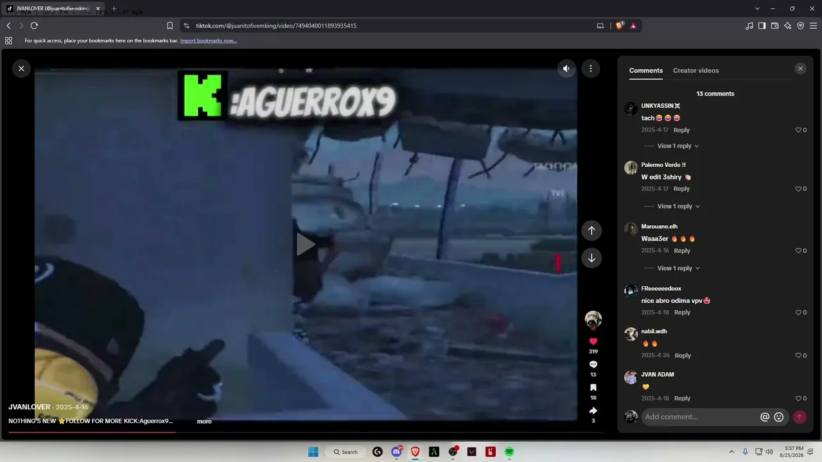Bookmark this page in the address bar
This screenshot has width=822, height=462.
[170, 26]
